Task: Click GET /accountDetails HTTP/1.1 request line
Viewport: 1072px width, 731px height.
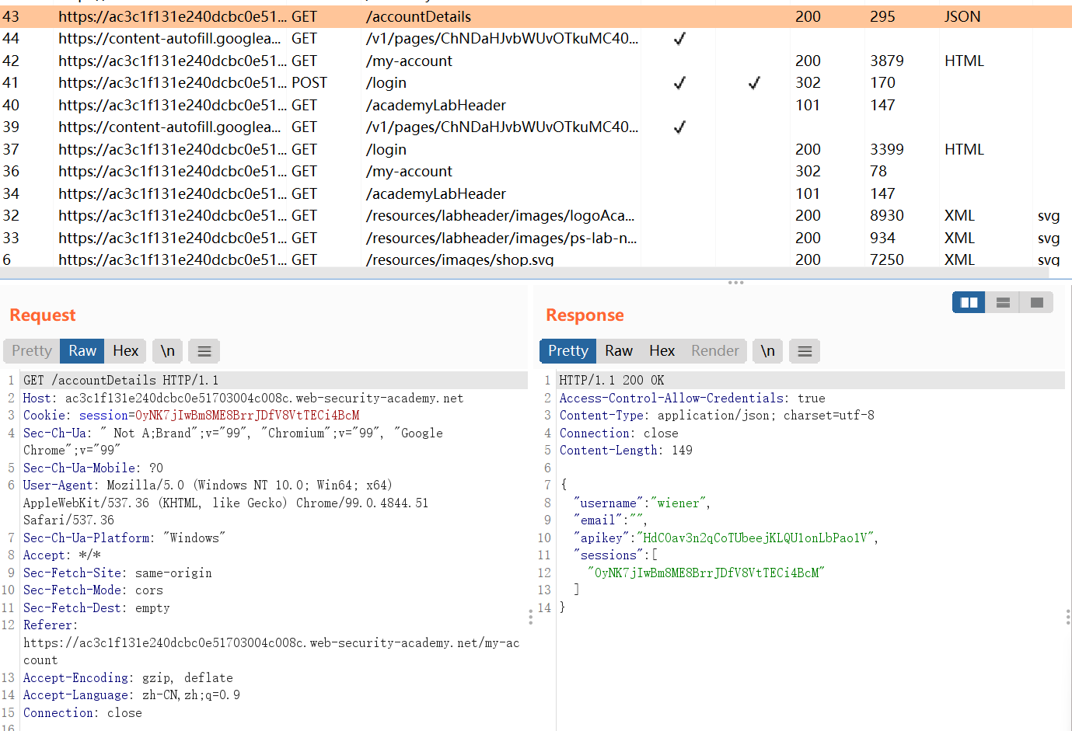Action: click(120, 380)
